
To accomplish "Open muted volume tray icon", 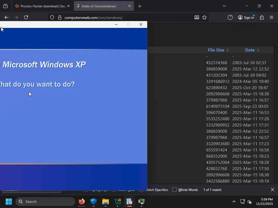I will [x=249, y=201].
